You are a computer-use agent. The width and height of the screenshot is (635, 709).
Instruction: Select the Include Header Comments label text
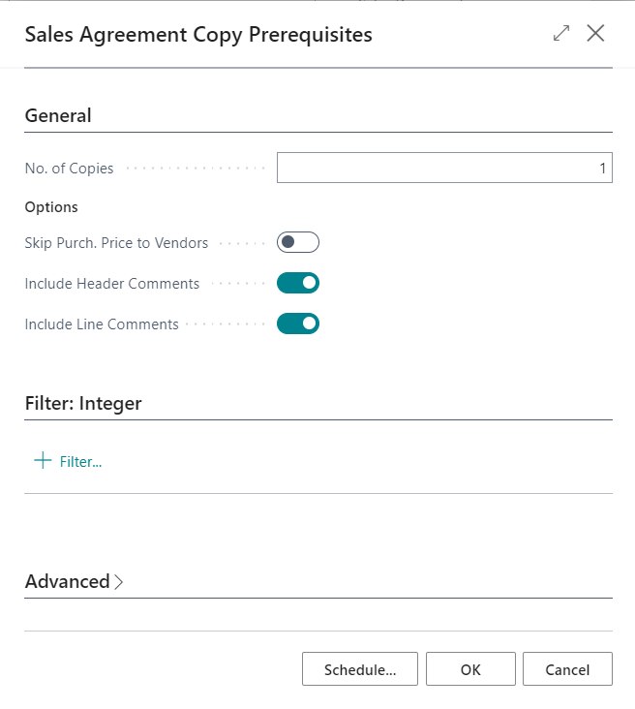pyautogui.click(x=112, y=284)
